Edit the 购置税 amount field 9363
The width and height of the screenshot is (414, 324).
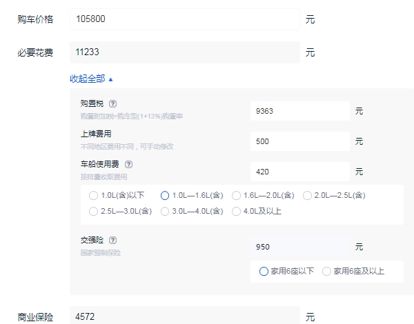tap(300, 111)
